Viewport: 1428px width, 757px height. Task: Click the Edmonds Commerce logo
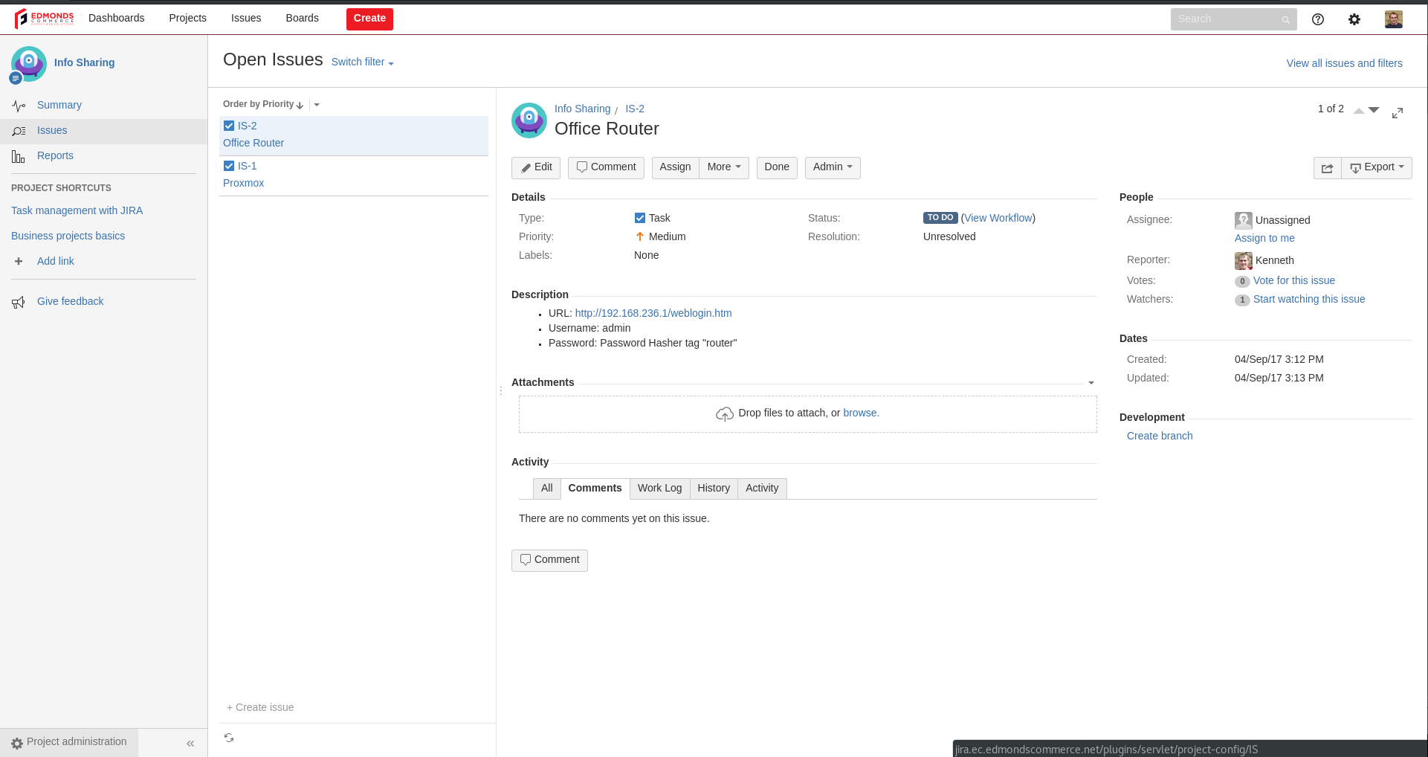click(x=44, y=19)
